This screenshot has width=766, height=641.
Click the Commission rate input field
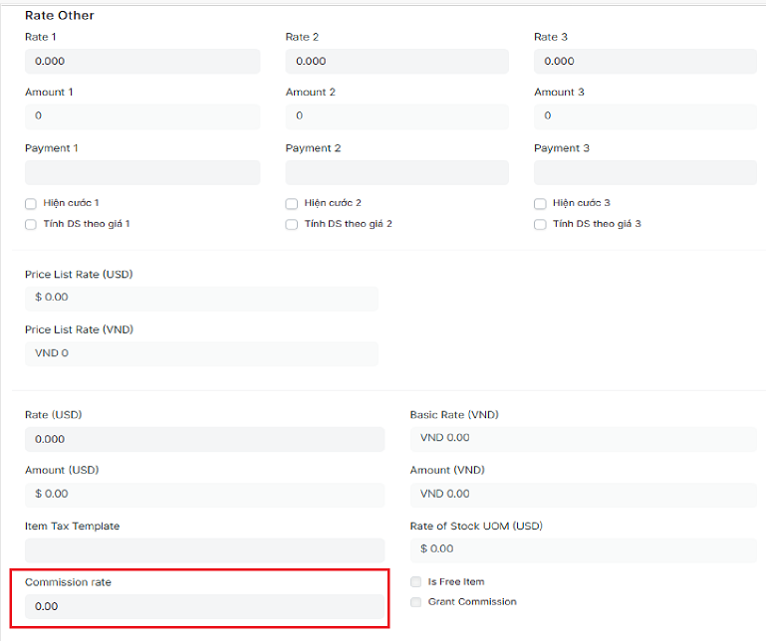[x=204, y=606]
